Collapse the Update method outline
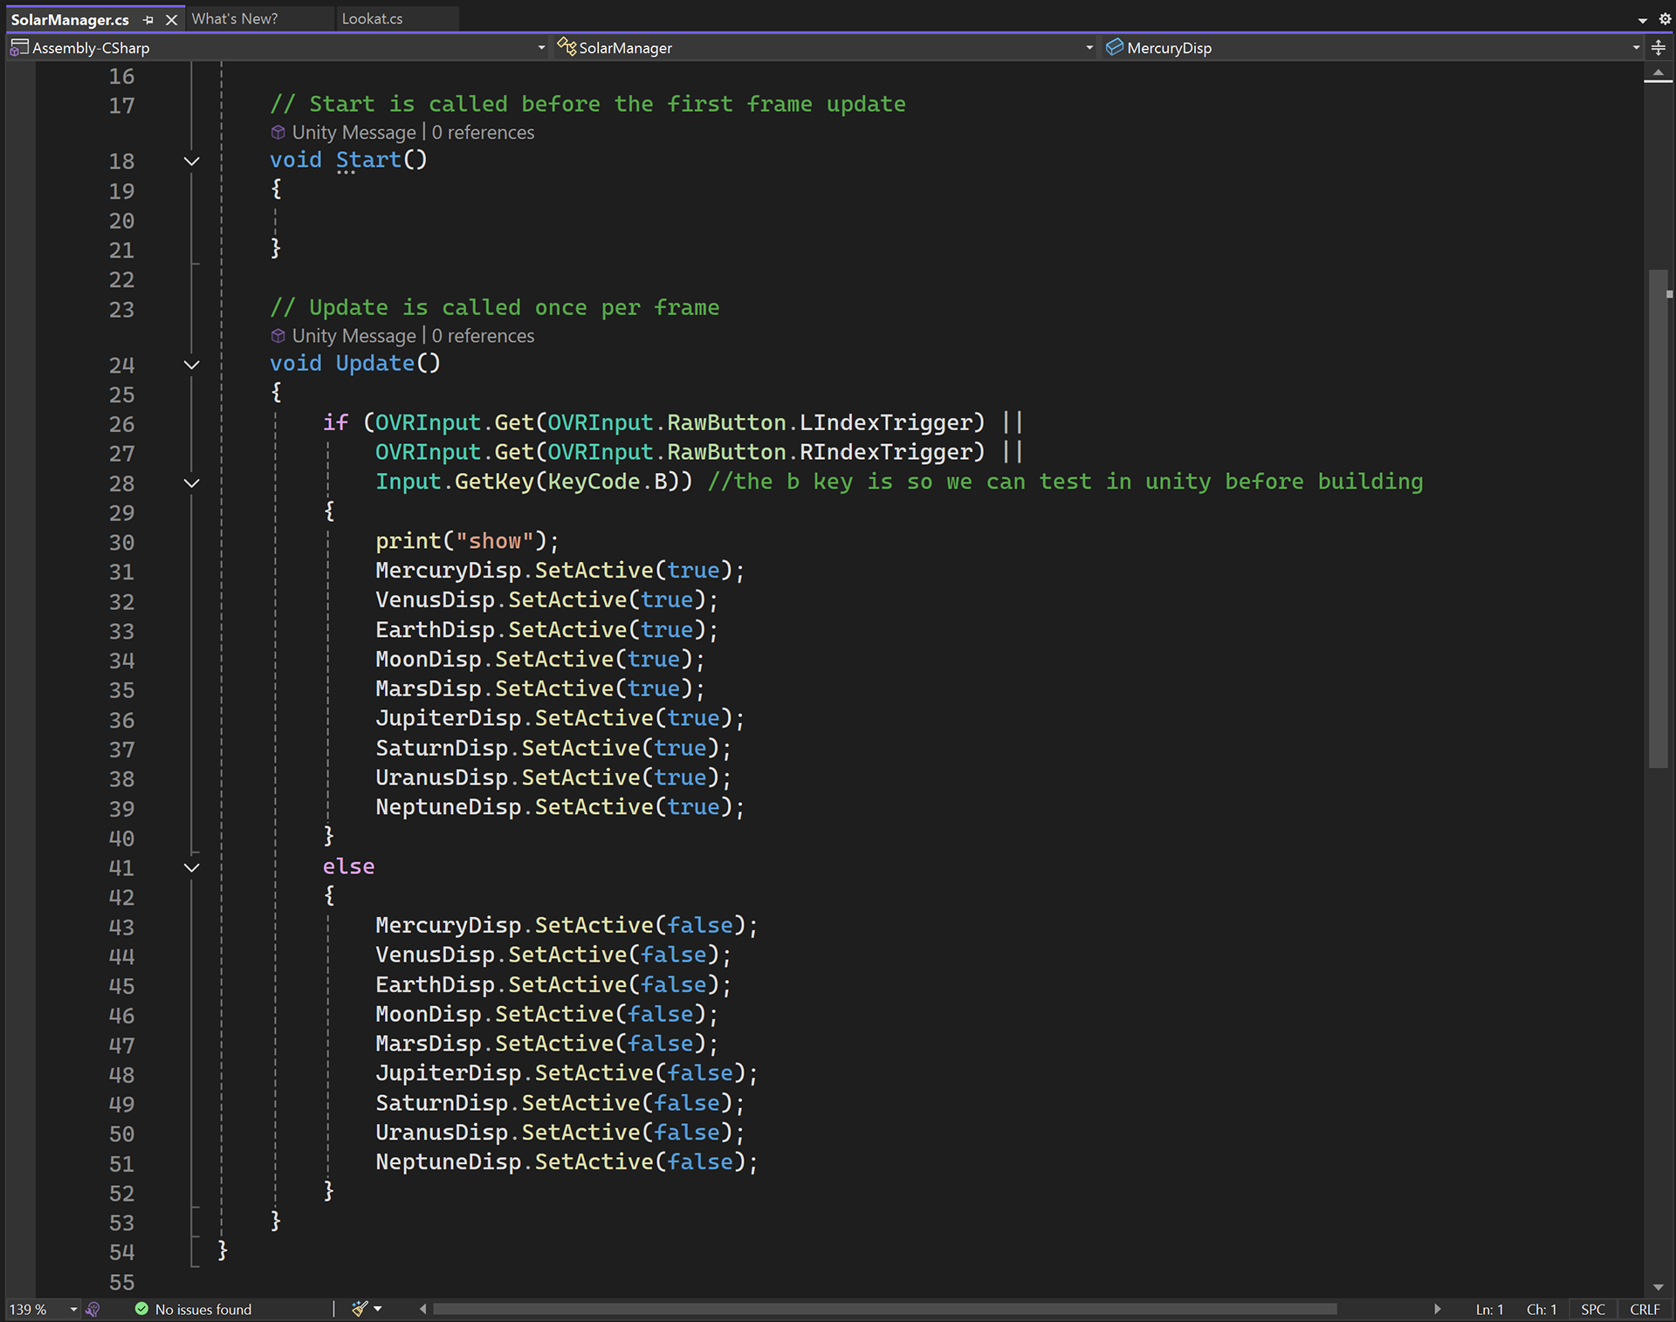The image size is (1676, 1322). point(192,365)
